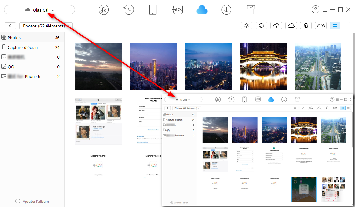The image size is (355, 207).
Task: Open the highlighted teal iPad screenshot in Li Ling window
Action: coord(304,189)
